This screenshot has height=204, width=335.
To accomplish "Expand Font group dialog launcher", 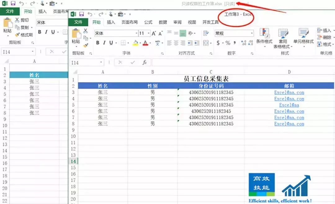I will tap(162, 53).
